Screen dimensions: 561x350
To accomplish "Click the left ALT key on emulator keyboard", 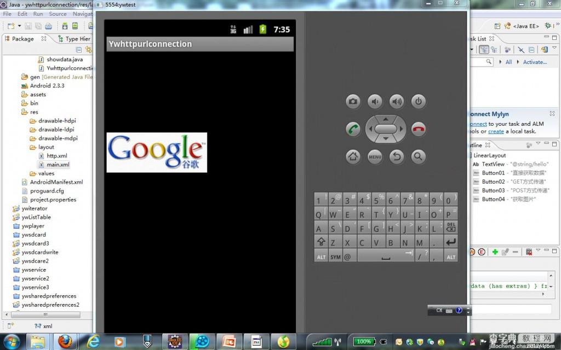I will (321, 256).
